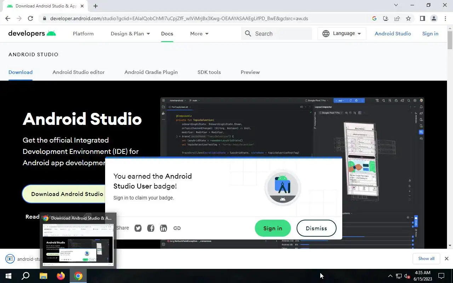Click the Android Studio badge image

point(282,187)
